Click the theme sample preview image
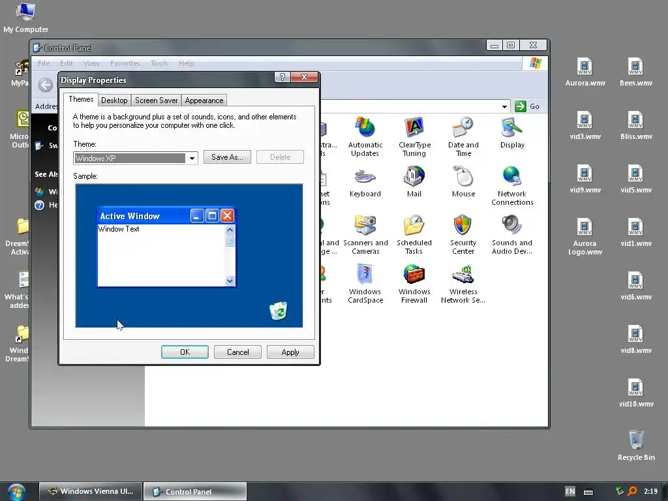This screenshot has height=501, width=668. click(189, 256)
